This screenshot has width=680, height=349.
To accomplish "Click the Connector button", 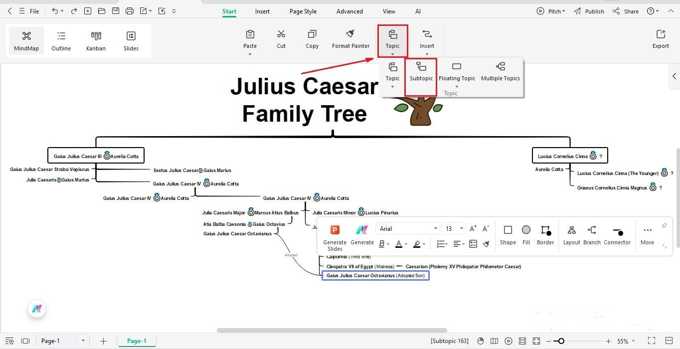I will pyautogui.click(x=617, y=235).
